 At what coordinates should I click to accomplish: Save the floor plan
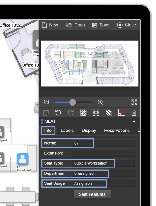tap(101, 25)
